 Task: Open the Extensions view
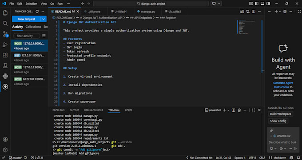(5, 55)
